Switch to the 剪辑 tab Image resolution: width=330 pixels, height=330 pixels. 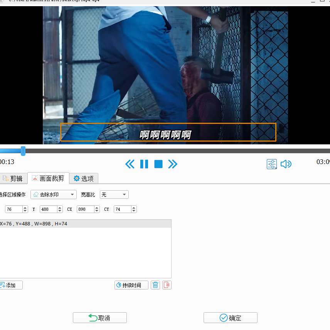pos(13,178)
